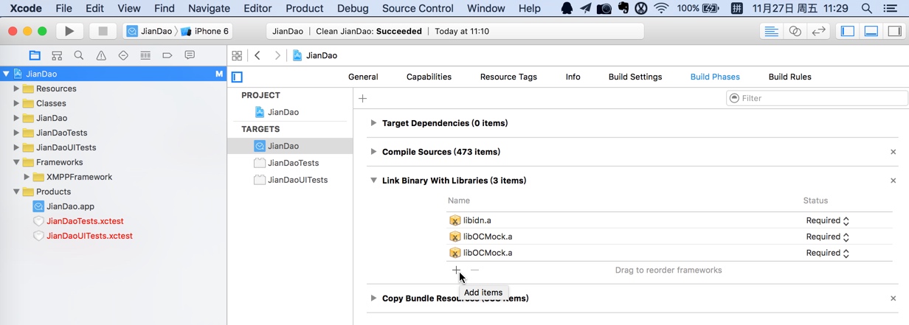This screenshot has width=909, height=325.
Task: Open the Report navigator speech bubble icon
Action: 190,55
